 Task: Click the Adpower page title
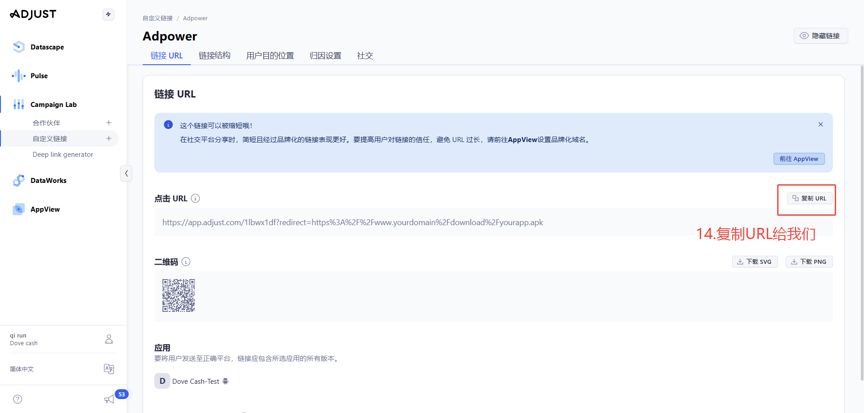pyautogui.click(x=170, y=36)
